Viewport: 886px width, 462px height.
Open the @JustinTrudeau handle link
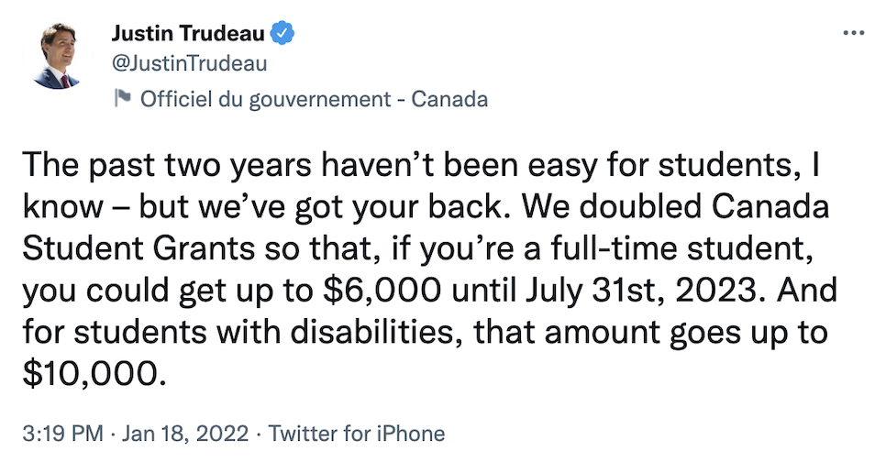pyautogui.click(x=189, y=63)
